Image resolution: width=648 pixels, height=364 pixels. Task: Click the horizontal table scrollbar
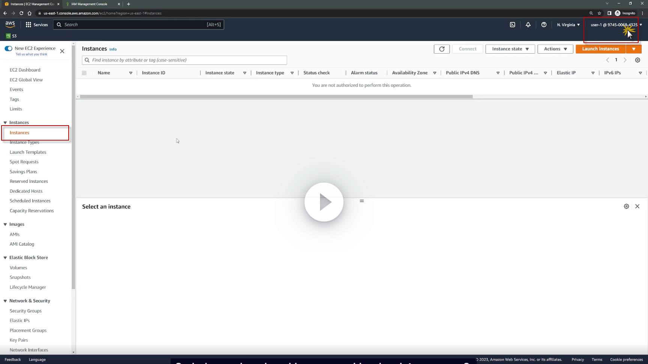click(276, 97)
